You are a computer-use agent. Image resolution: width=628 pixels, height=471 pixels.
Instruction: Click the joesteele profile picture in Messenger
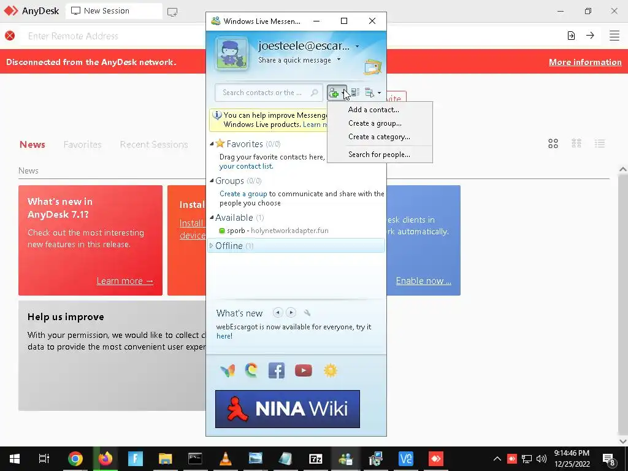pos(231,53)
